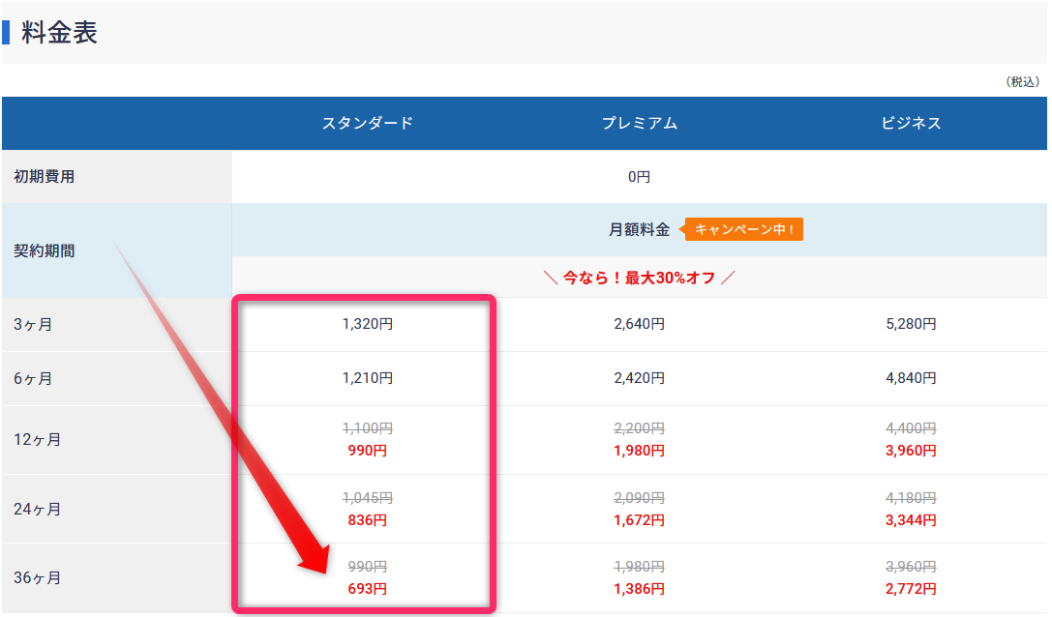Select the 36ヶ月 contract period row

[x=37, y=577]
